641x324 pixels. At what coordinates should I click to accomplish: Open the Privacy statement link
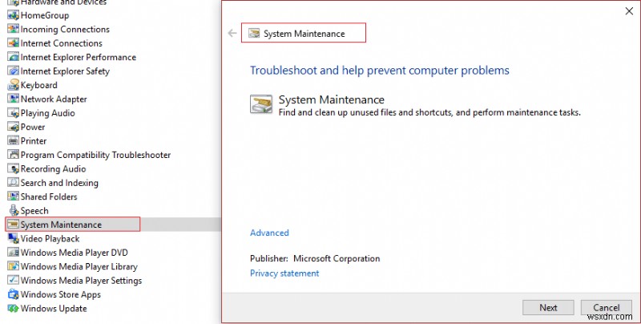point(284,273)
